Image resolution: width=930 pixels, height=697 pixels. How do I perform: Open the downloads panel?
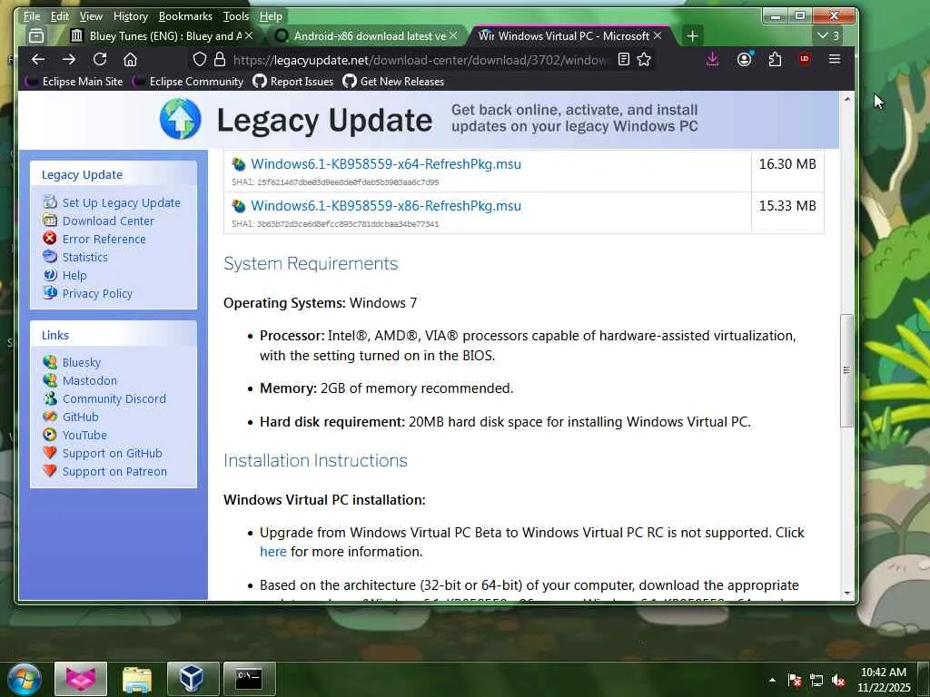[x=712, y=59]
